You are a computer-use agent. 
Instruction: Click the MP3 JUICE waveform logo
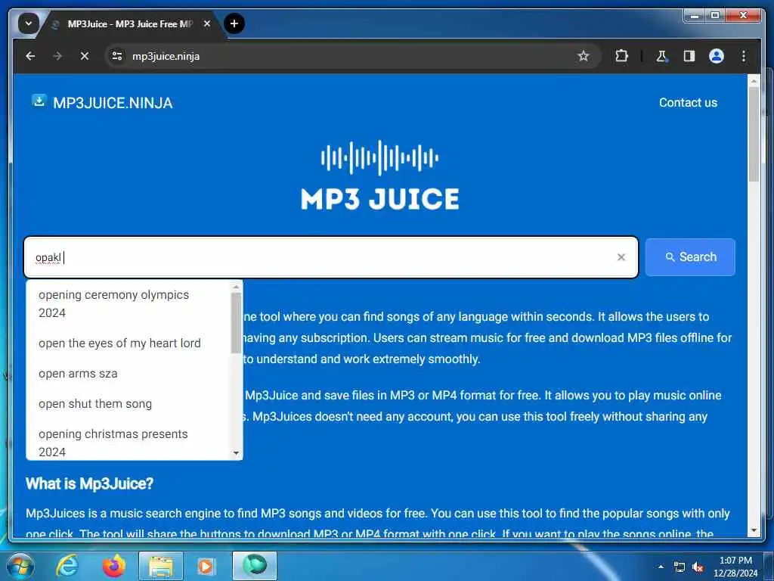pyautogui.click(x=379, y=176)
